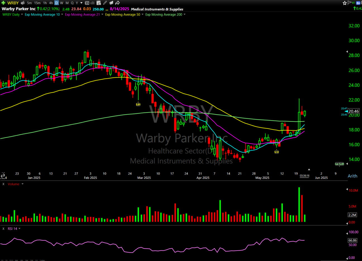This screenshot has width=362, height=261.
Task: Switch to M monthly timeframe
Action: [67, 3]
